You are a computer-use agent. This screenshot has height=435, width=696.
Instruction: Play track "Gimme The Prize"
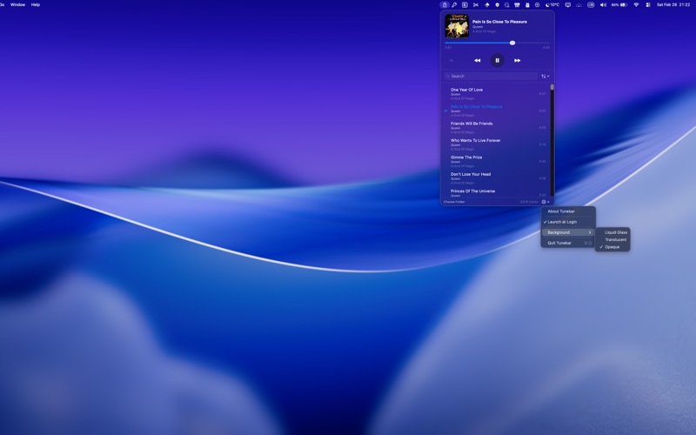(x=496, y=161)
